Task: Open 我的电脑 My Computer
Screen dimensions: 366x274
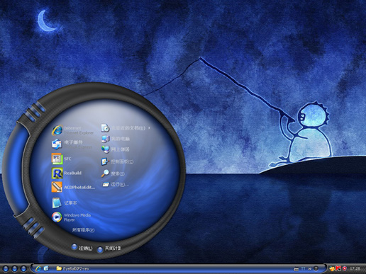Action: [116, 139]
